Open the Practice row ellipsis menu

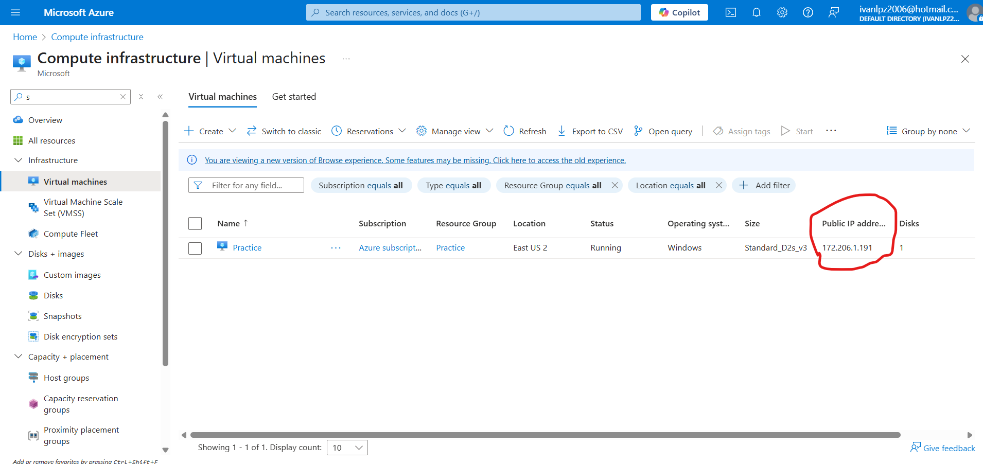[x=336, y=248]
